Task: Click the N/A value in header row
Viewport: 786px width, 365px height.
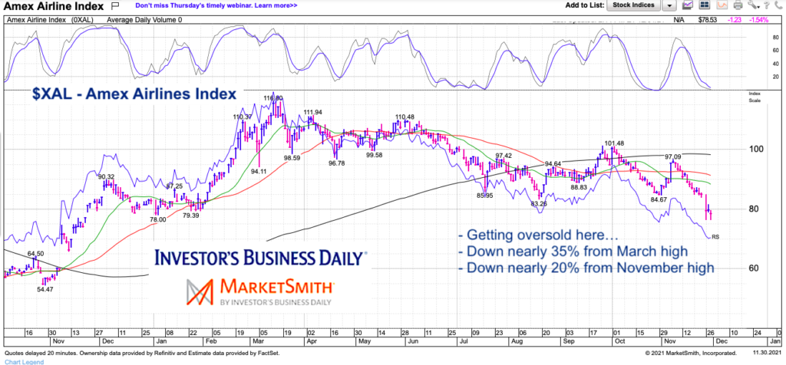Action: click(x=679, y=20)
